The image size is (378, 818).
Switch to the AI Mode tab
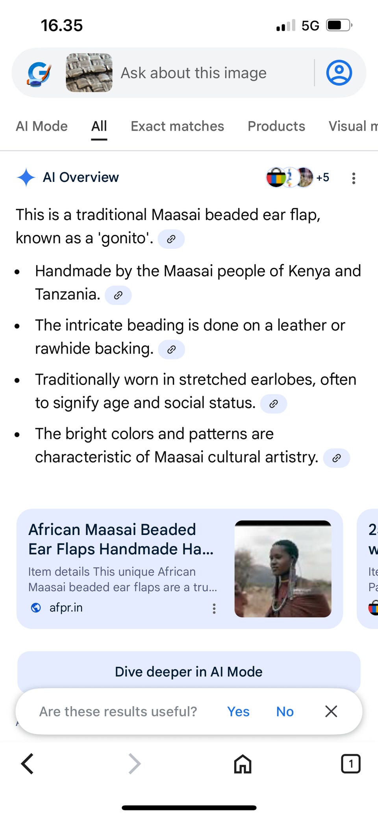point(42,126)
